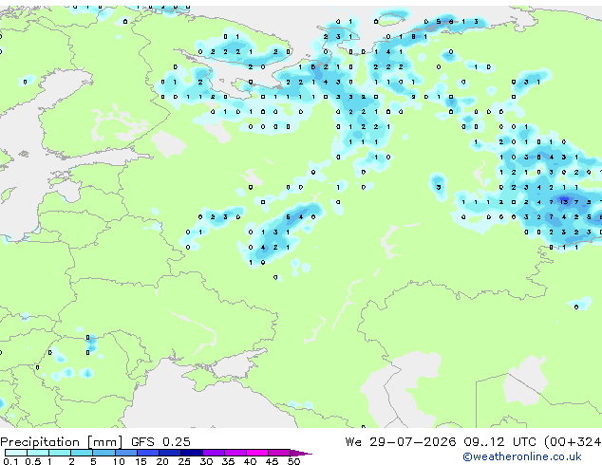Select the 35–40 mm legend color swatch
Image resolution: width=602 pixels, height=465 pixels.
(235, 453)
